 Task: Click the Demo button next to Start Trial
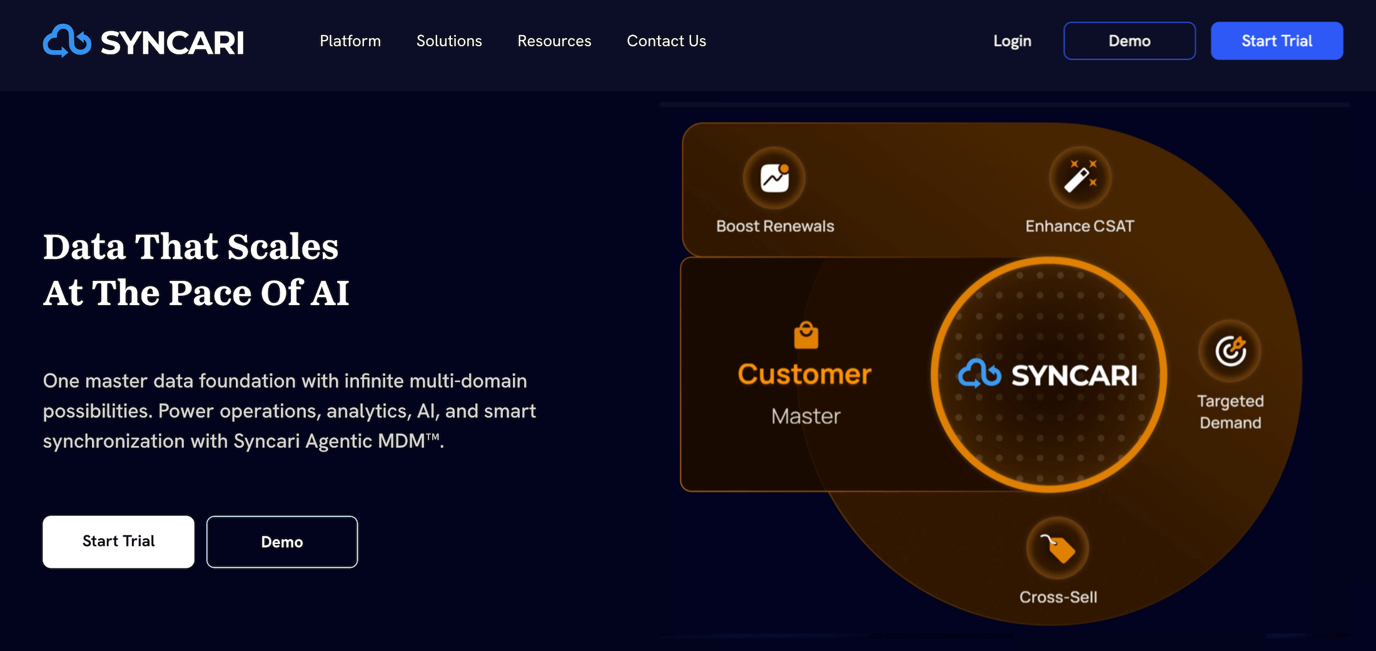coord(281,542)
